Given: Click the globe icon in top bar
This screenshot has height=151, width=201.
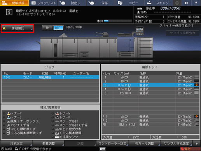Looking at the screenshot, I should [x=177, y=3].
